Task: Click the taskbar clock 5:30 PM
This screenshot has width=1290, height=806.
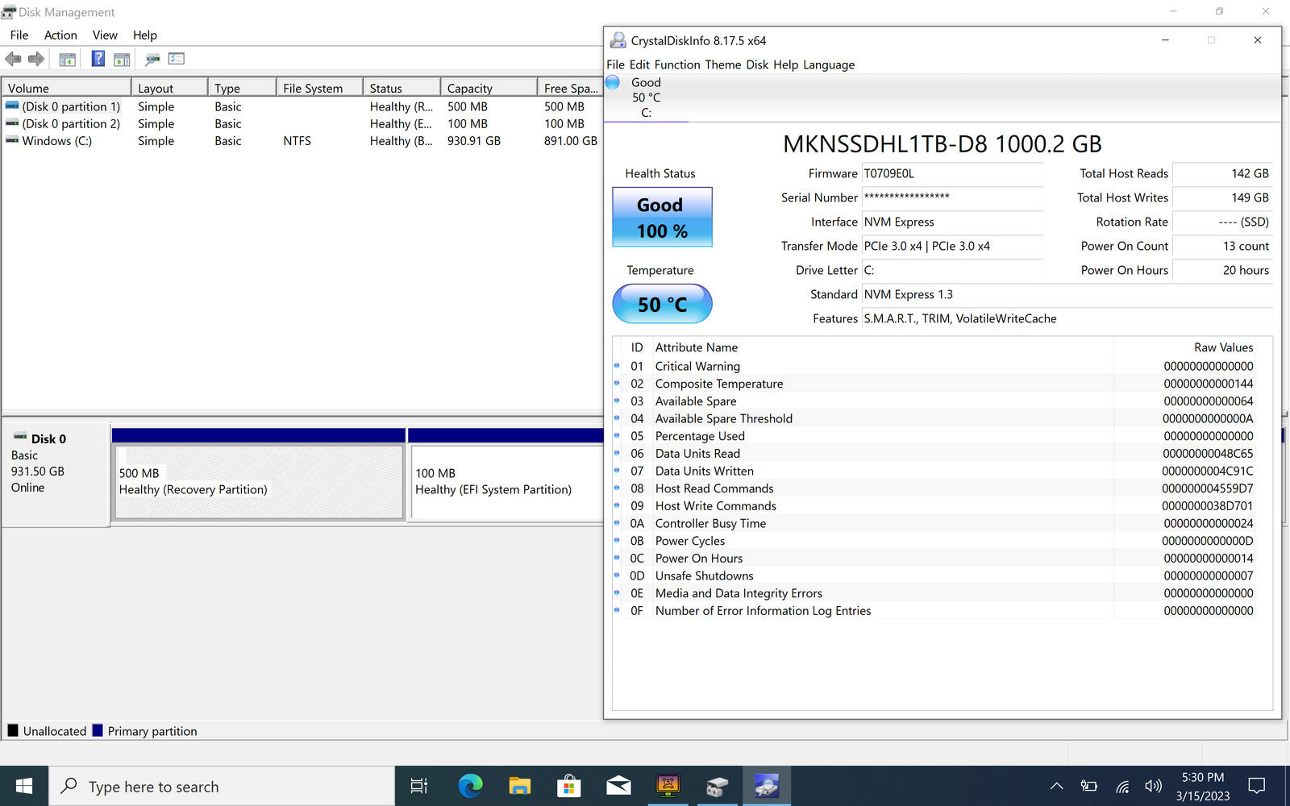Action: 1203,786
